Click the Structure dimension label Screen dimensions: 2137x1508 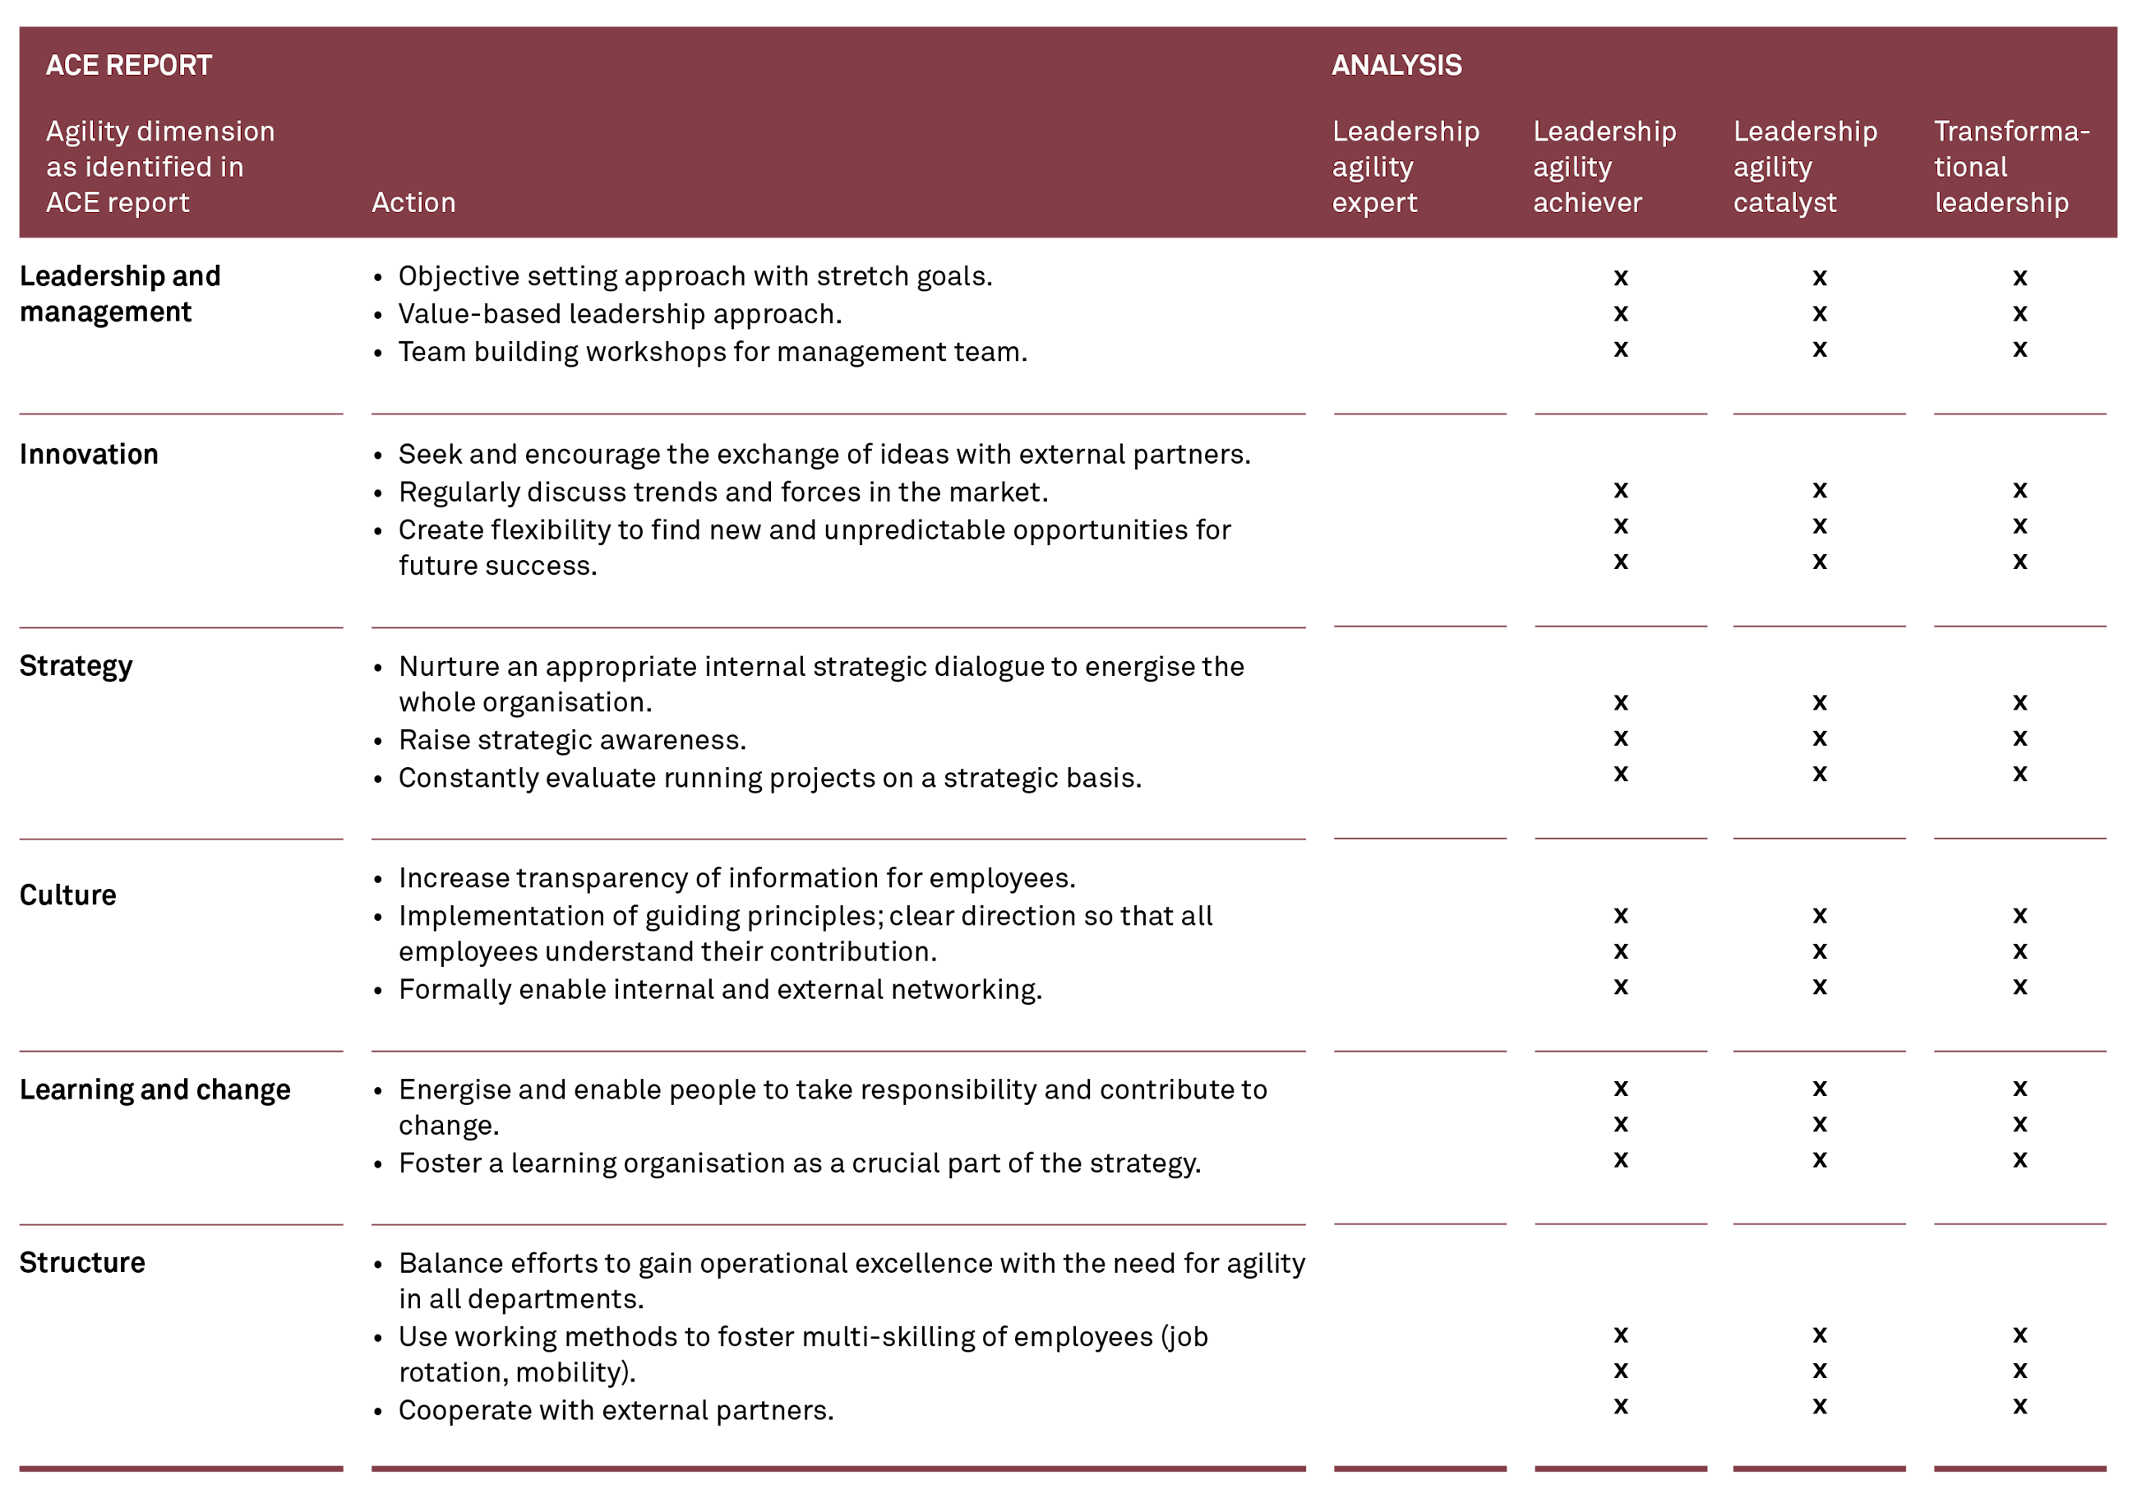tap(83, 1263)
